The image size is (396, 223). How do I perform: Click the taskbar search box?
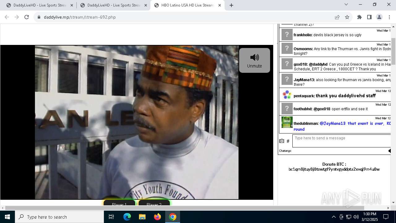[59, 217]
